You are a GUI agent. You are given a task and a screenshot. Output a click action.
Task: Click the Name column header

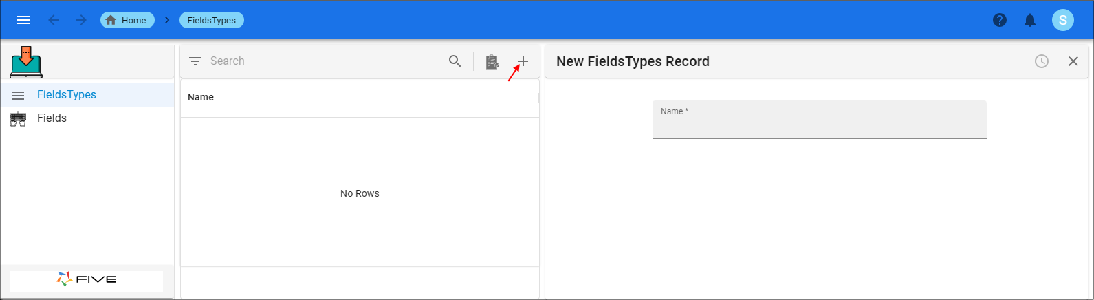(201, 97)
